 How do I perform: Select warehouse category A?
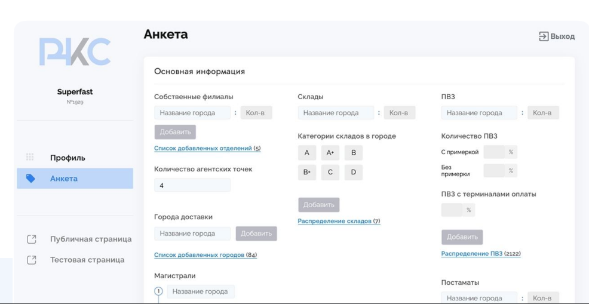tap(306, 153)
